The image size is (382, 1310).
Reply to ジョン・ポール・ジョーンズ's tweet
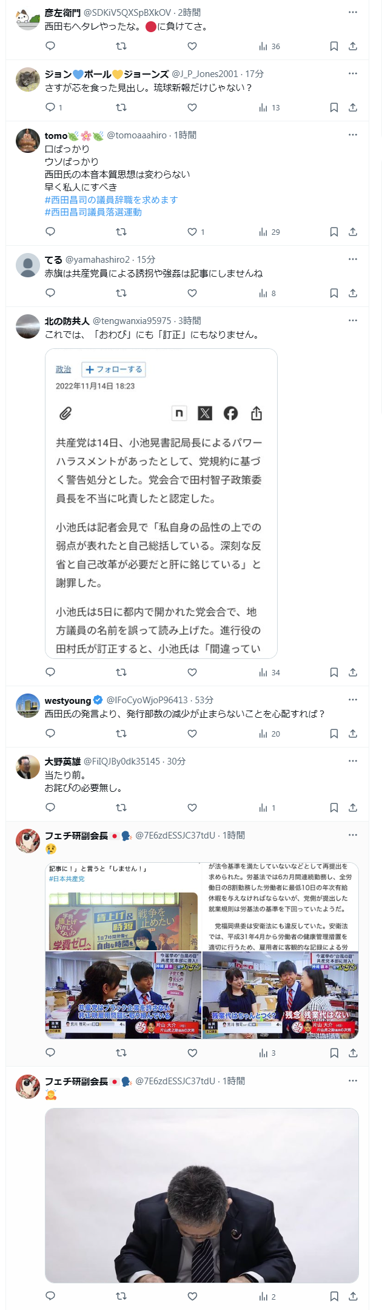tap(50, 107)
